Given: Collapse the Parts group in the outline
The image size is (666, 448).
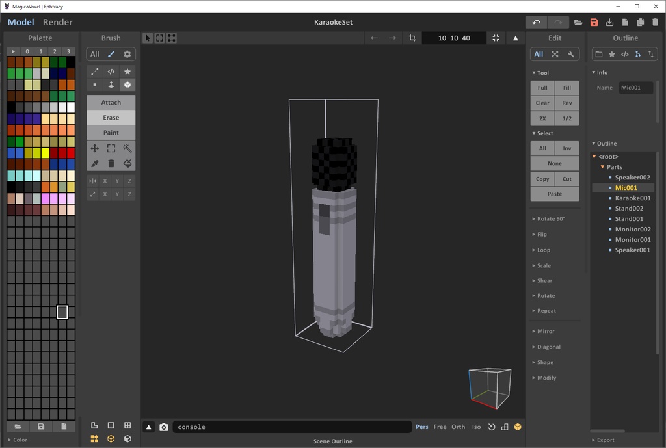Looking at the screenshot, I should point(602,167).
